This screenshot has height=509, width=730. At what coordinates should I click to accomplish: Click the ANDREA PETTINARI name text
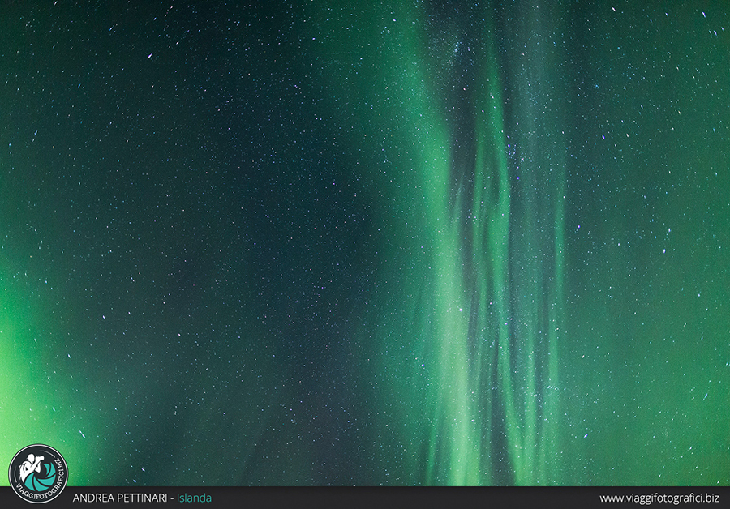120,498
